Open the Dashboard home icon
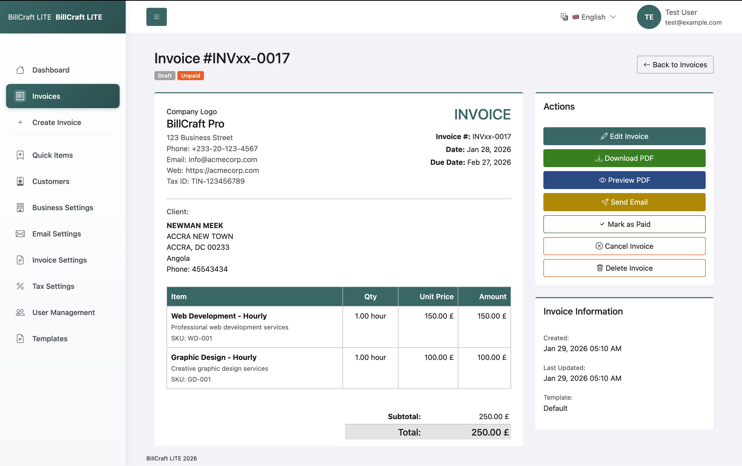 pos(20,70)
